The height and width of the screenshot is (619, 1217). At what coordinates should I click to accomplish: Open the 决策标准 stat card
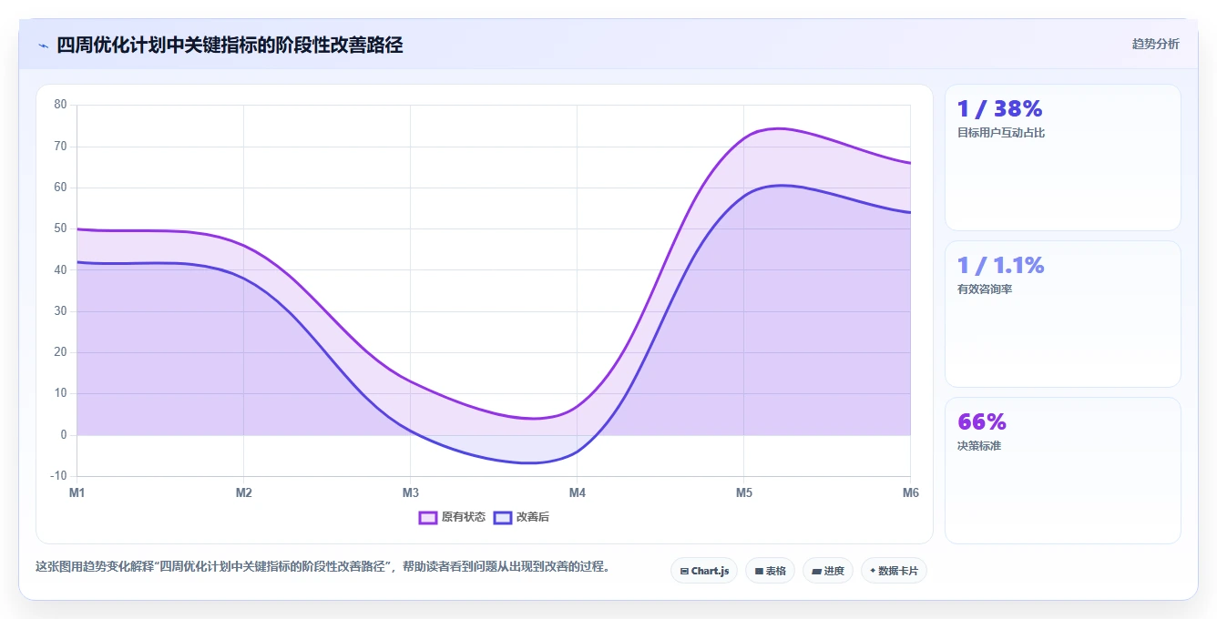tap(1063, 471)
